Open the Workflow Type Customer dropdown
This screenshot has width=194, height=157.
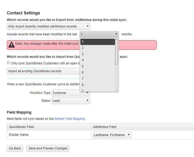(x=71, y=93)
